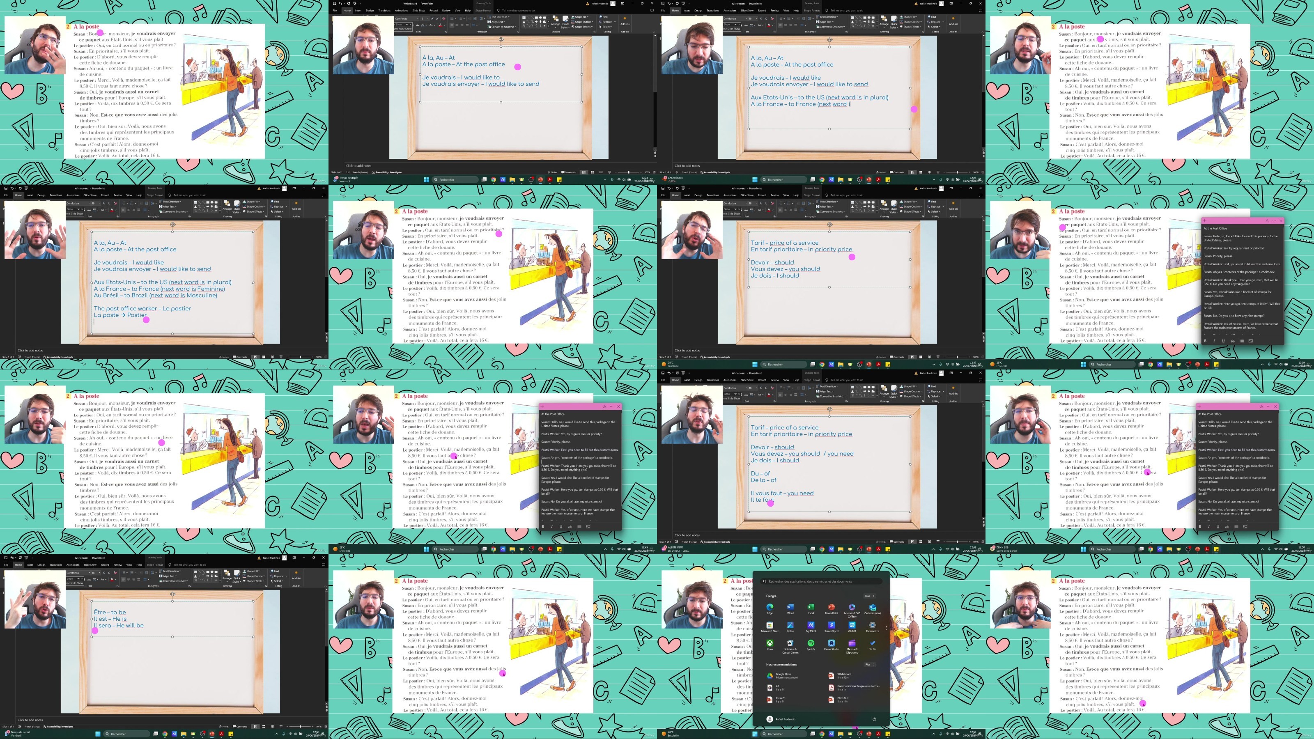Click Find above the 'Au Brésil' slide
This screenshot has width=1314, height=739.
(x=276, y=202)
